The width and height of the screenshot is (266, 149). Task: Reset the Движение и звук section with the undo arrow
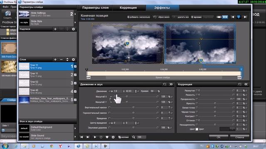(x=165, y=84)
